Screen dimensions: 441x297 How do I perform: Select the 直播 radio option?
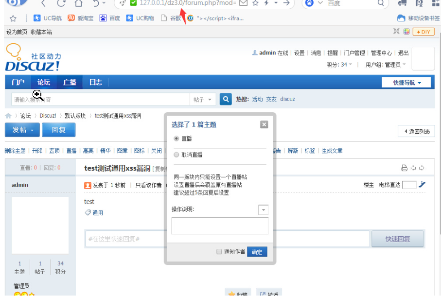pos(176,139)
